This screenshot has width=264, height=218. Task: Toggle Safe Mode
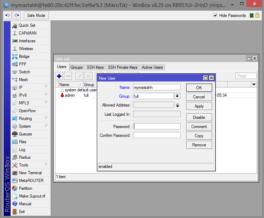36,16
